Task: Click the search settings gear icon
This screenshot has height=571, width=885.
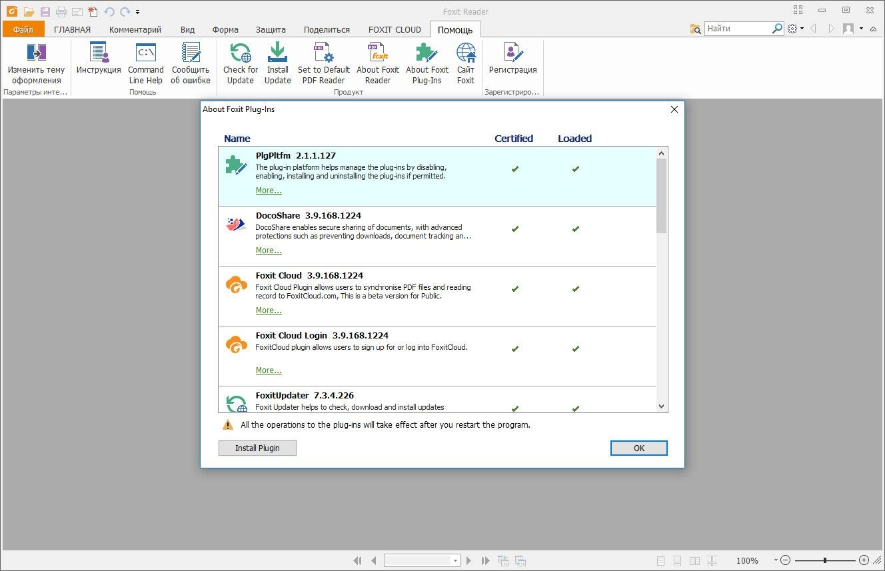Action: point(792,29)
